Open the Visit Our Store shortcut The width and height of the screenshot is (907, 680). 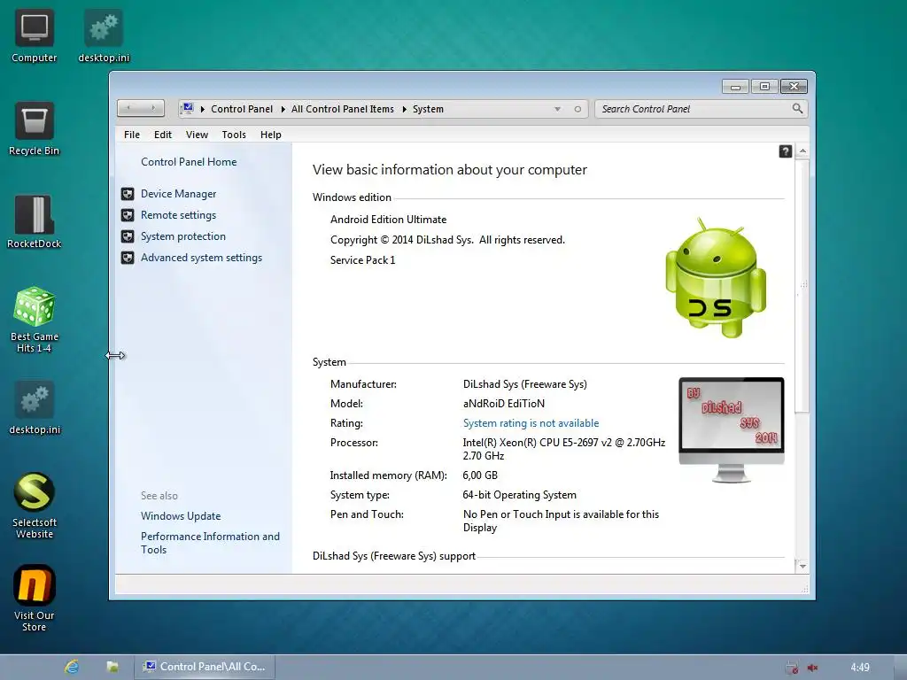pos(35,598)
